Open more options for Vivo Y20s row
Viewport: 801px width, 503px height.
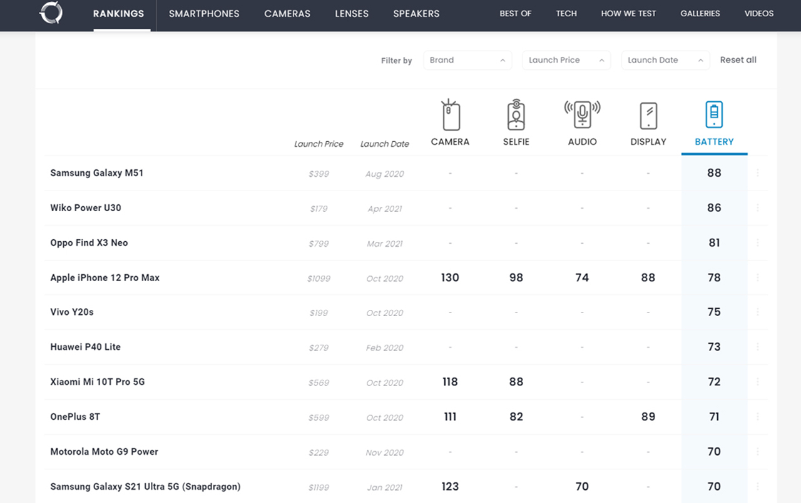[758, 312]
